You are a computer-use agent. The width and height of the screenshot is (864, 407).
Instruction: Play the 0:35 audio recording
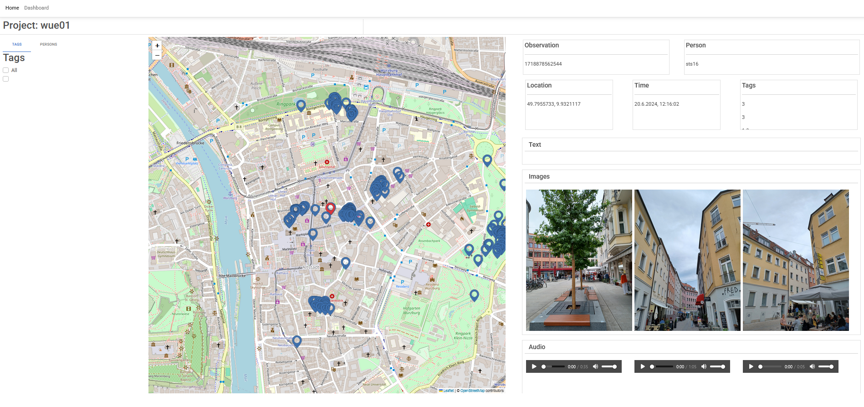tap(534, 366)
